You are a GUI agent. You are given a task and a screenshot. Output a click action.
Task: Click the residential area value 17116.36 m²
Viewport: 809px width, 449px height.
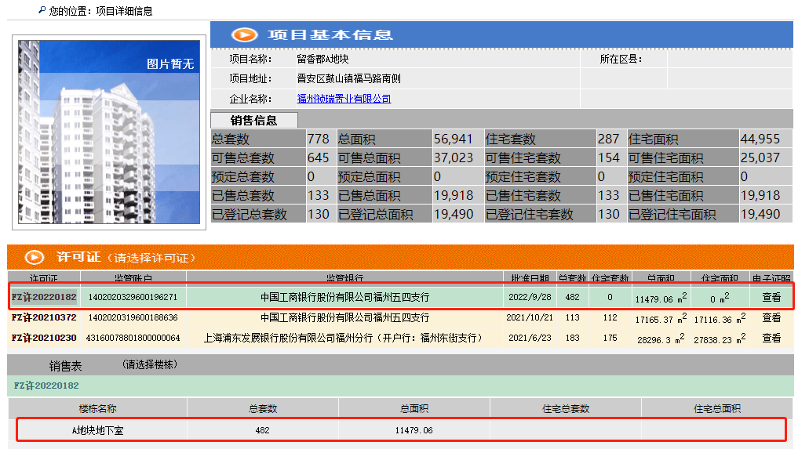(720, 319)
